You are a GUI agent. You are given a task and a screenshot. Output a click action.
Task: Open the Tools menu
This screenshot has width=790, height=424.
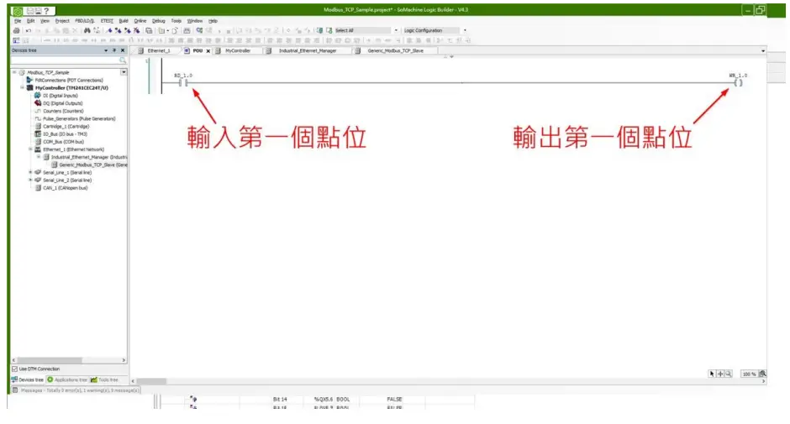tap(176, 21)
